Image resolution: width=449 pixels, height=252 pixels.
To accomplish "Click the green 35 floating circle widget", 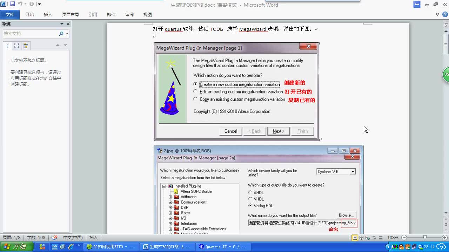I will tap(446, 74).
